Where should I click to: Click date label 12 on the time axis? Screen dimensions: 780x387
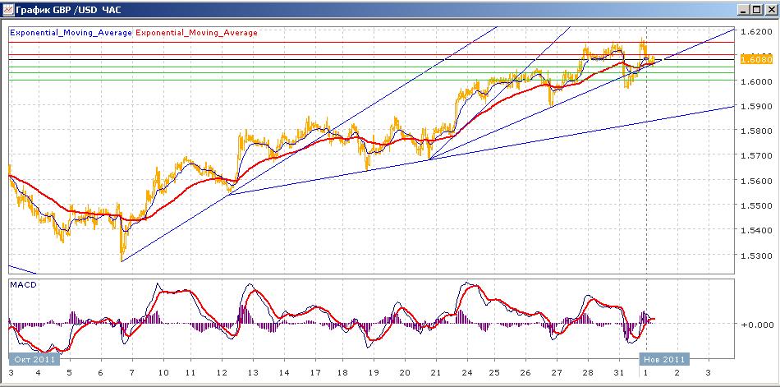coord(222,372)
